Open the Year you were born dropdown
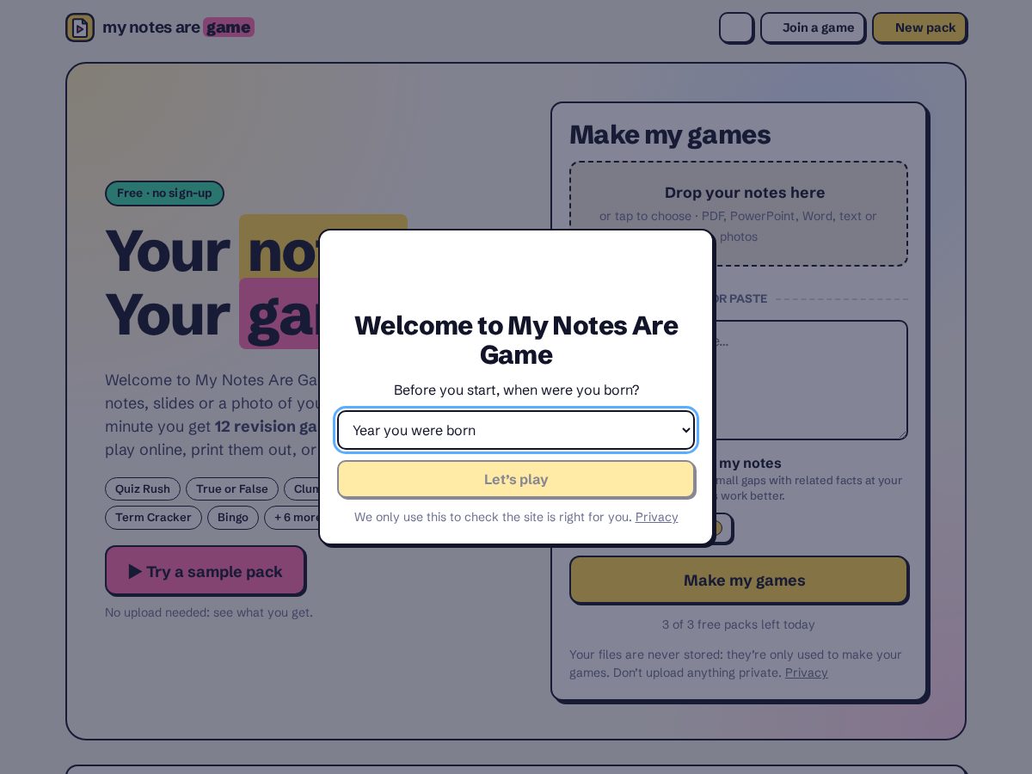1032x774 pixels. pos(516,430)
